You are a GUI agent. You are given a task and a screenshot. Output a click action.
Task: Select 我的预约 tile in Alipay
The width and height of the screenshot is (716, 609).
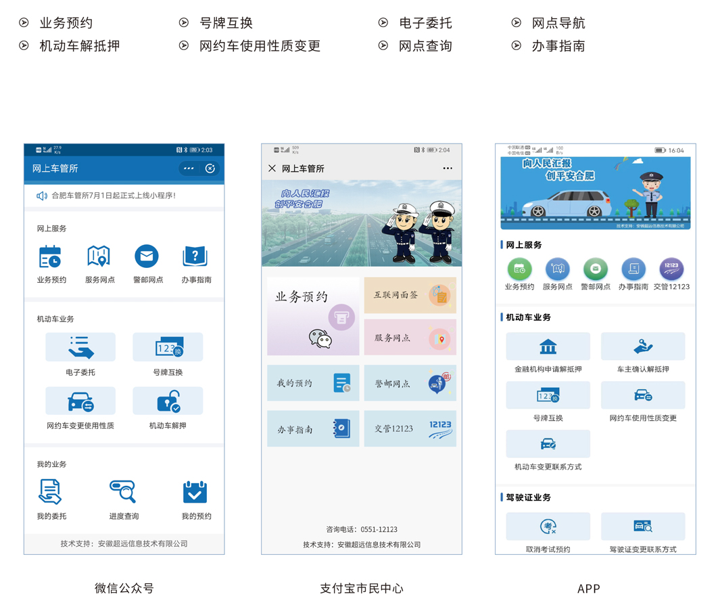(x=313, y=384)
